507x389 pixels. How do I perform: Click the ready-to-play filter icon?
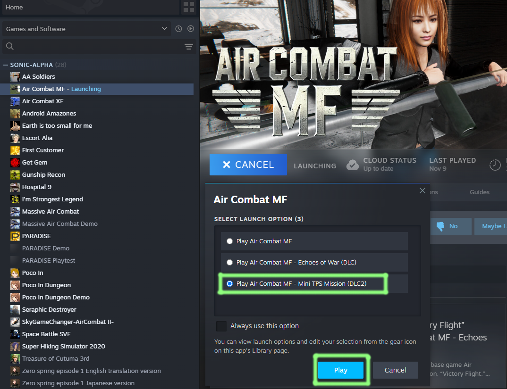191,29
